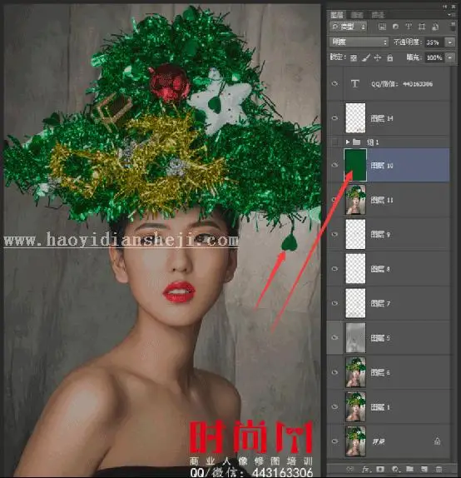Hide the locked background layer
Screen dimensions: 461x478
click(x=335, y=441)
